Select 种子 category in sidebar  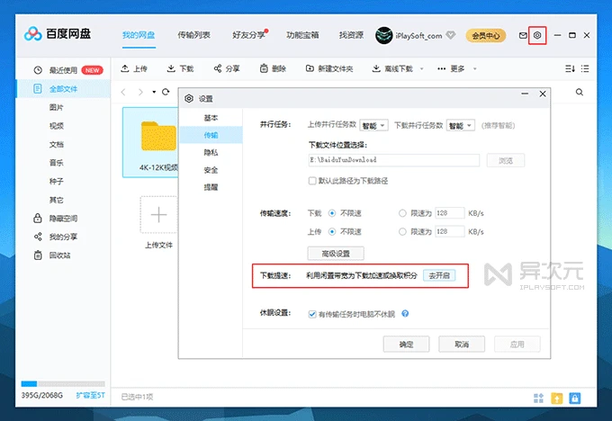tap(56, 182)
